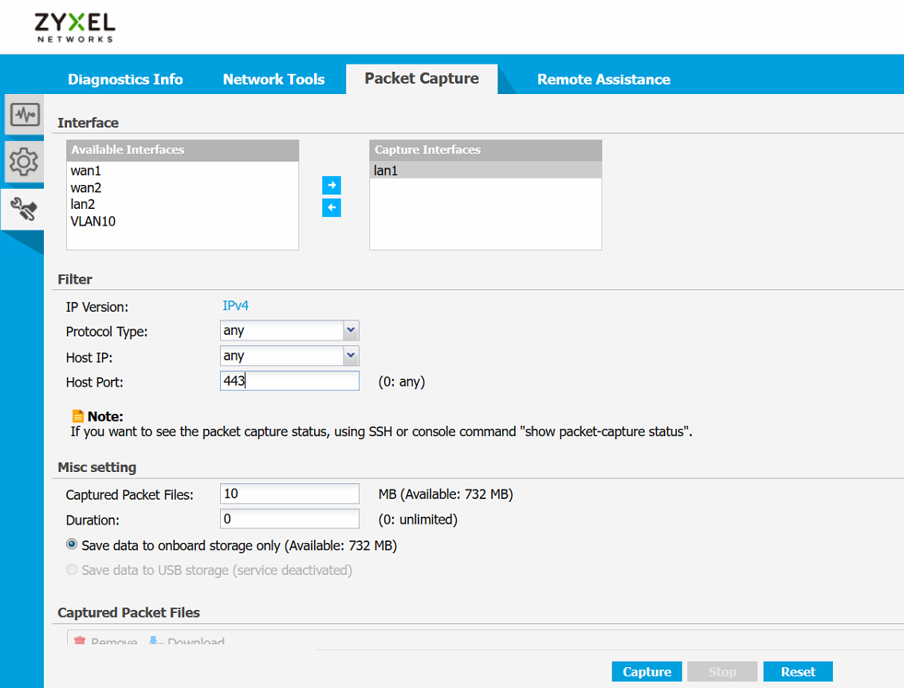Switch to Diagnostics Info tab
This screenshot has height=688, width=904.
tap(125, 80)
